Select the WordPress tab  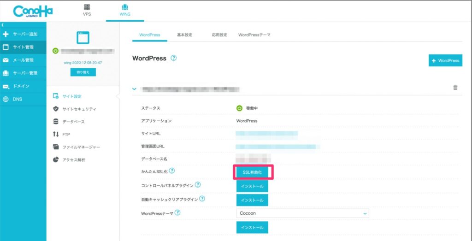coord(150,35)
